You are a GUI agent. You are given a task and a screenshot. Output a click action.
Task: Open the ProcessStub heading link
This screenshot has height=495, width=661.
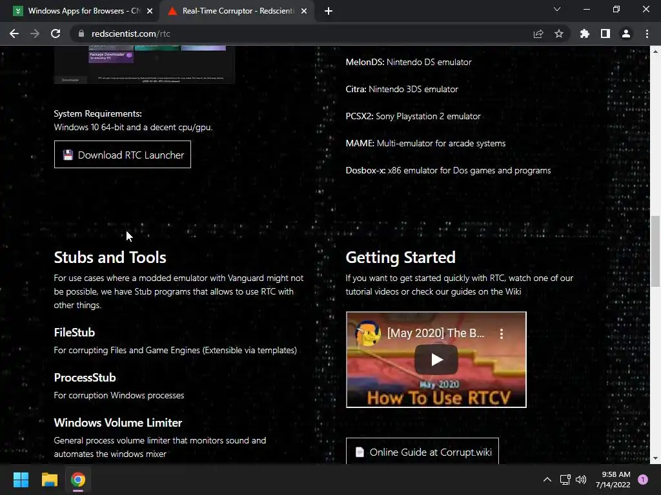click(x=85, y=378)
